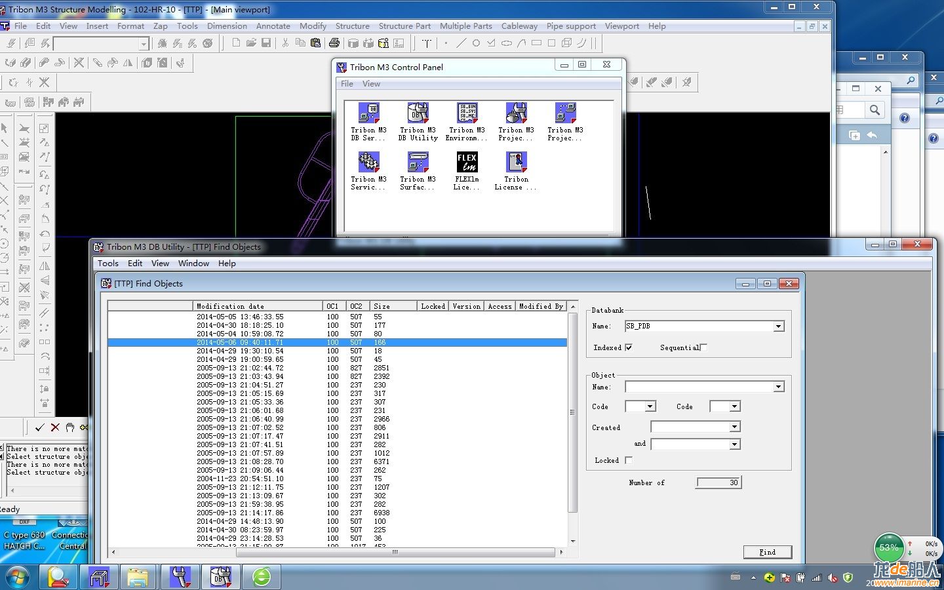Click the Paste clipboard toolbar icon
The image size is (944, 590).
(315, 43)
